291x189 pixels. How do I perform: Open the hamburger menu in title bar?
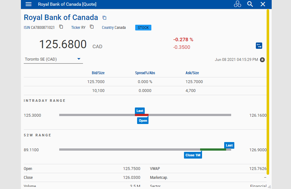(28, 4)
